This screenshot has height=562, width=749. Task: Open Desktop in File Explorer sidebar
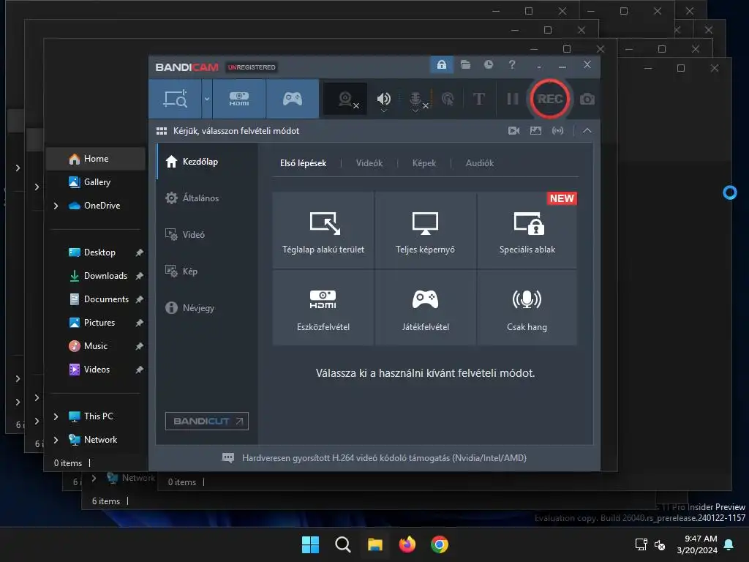(99, 252)
